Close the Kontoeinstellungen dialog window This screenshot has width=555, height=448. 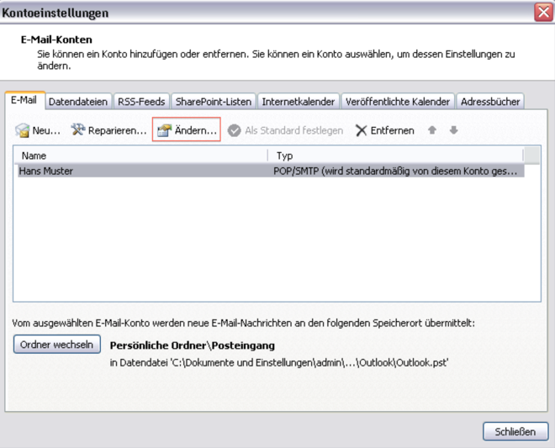coord(542,13)
